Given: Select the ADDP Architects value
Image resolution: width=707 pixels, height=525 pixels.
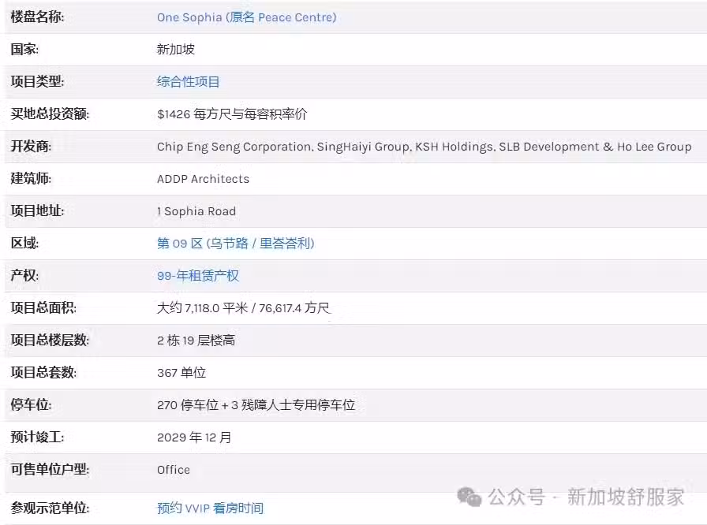Looking at the screenshot, I should (x=203, y=179).
